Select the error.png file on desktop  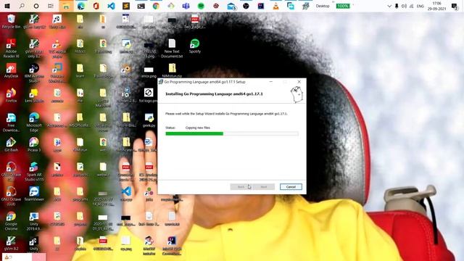(x=149, y=72)
